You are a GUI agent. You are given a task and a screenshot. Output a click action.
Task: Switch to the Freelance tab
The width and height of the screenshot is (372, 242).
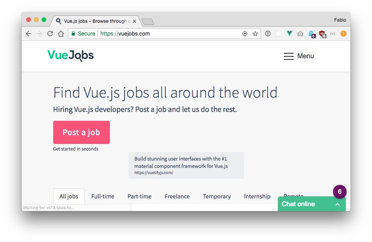(177, 196)
